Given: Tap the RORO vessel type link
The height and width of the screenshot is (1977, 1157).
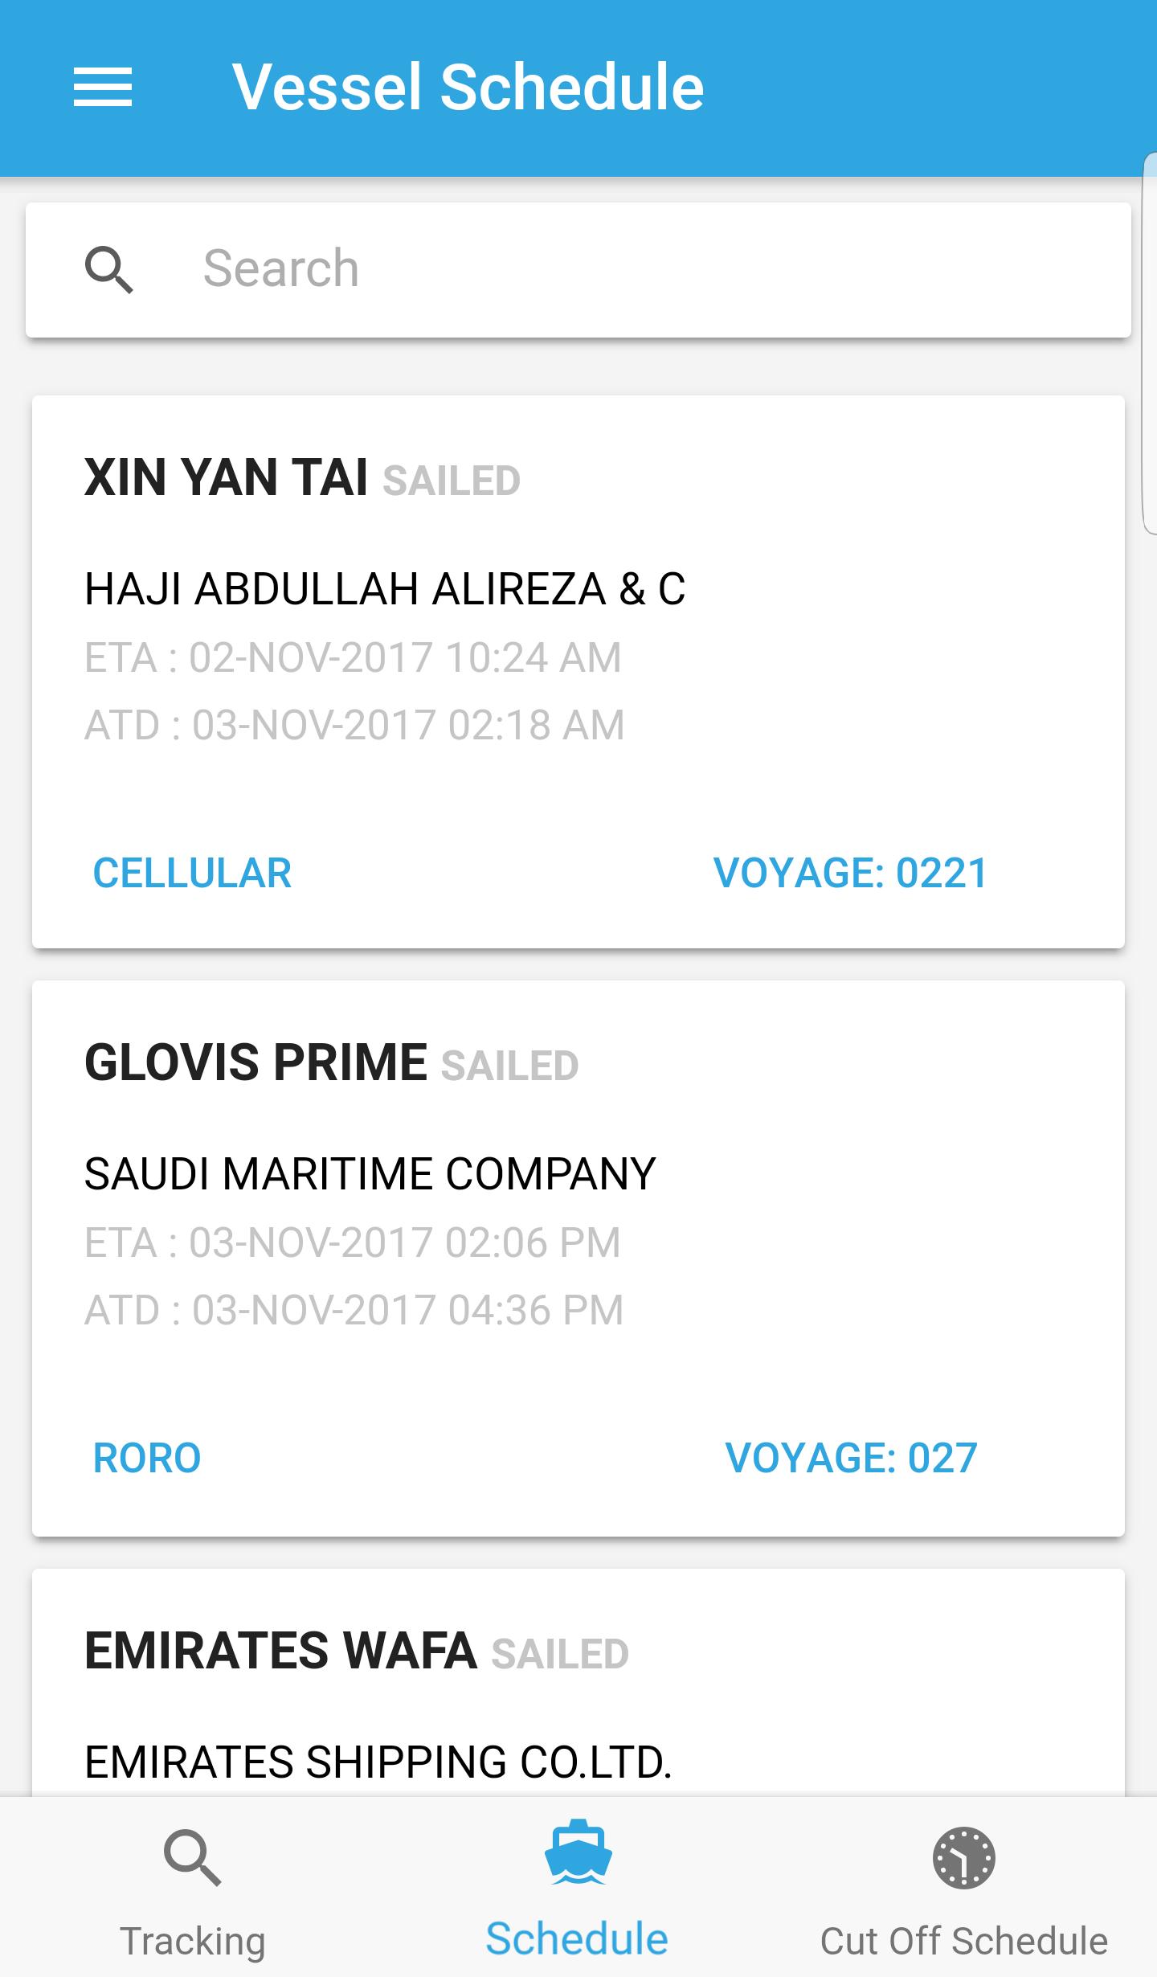Looking at the screenshot, I should [147, 1458].
